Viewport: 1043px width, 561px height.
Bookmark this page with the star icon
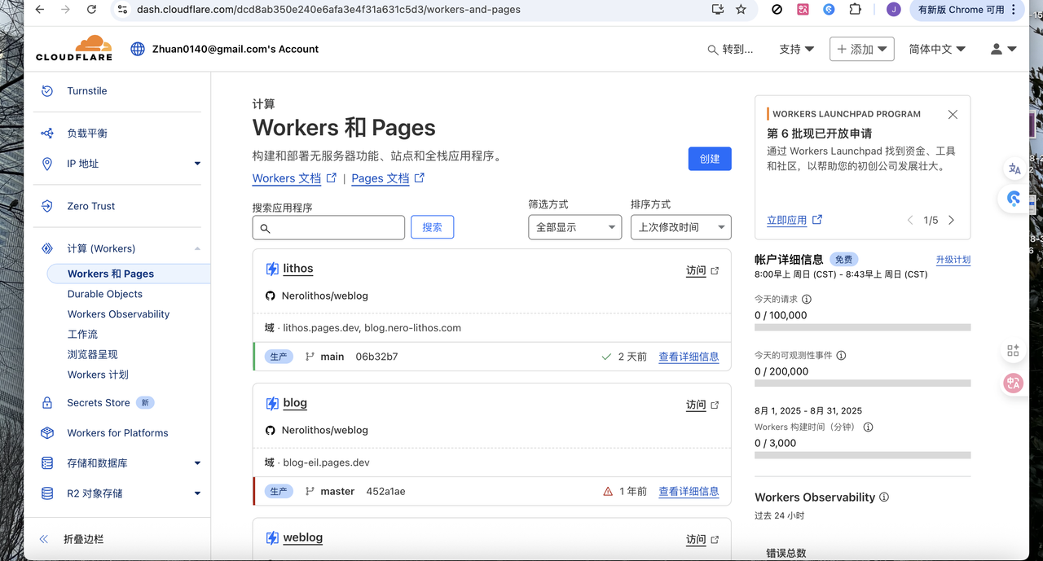(741, 10)
